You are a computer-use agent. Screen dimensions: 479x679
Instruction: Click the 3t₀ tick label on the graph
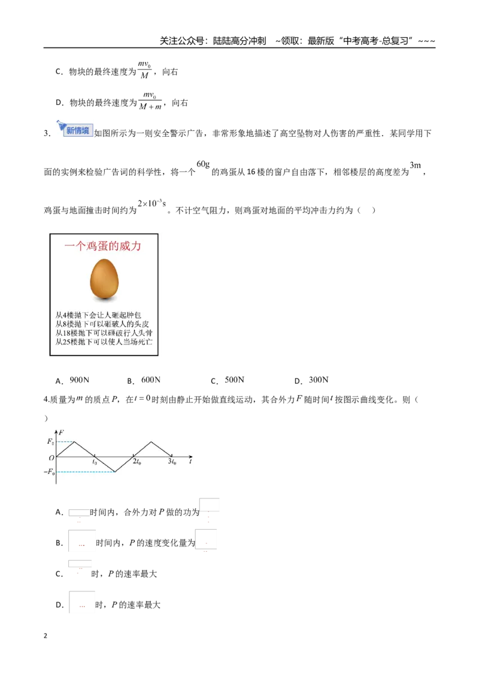(172, 462)
